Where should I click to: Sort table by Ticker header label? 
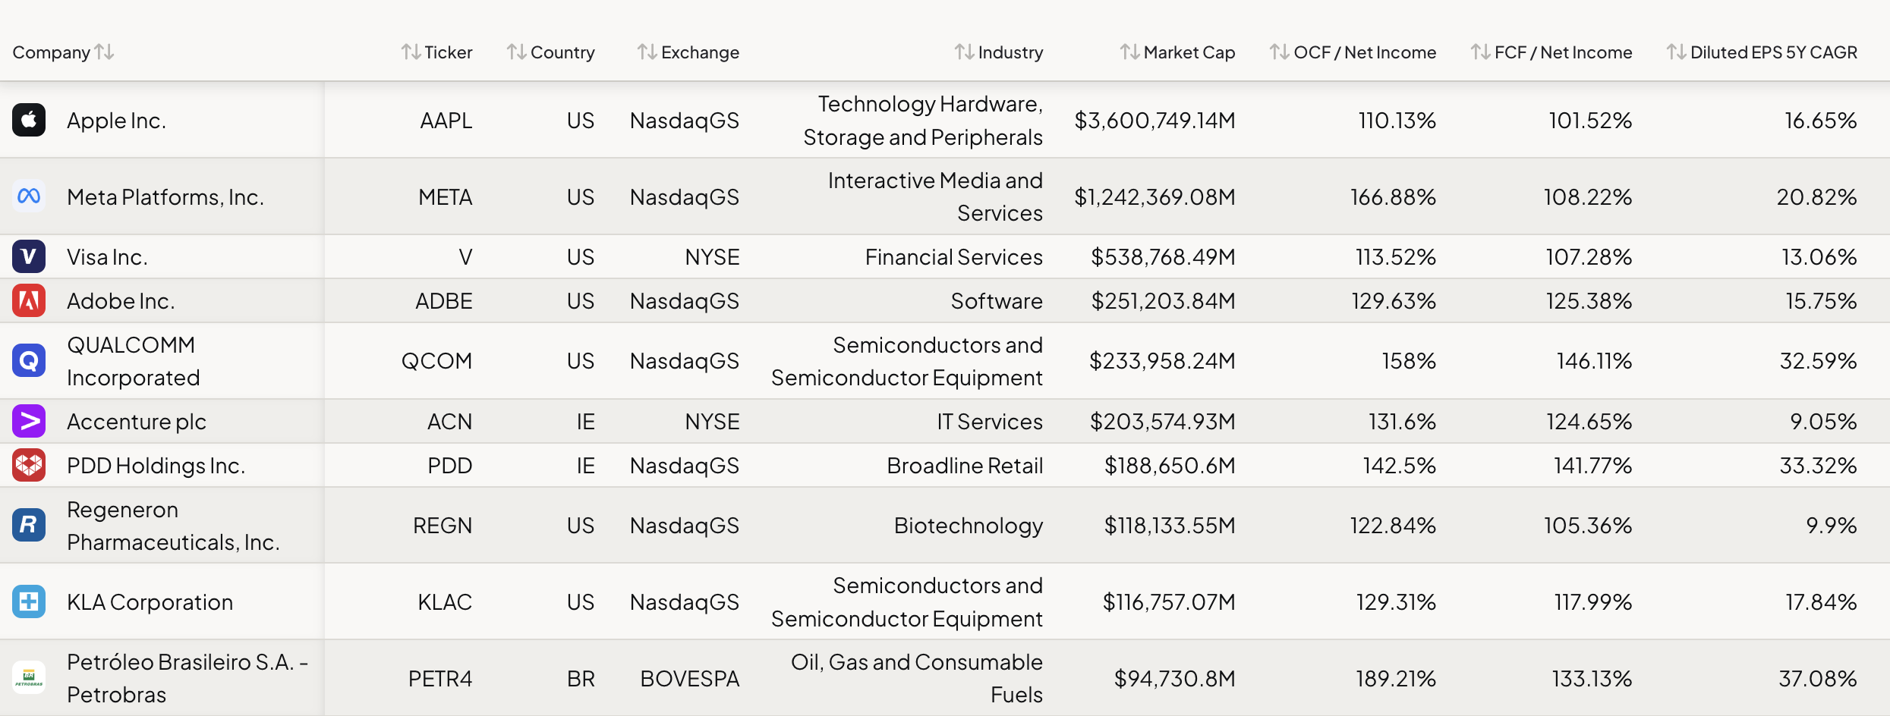tap(449, 52)
